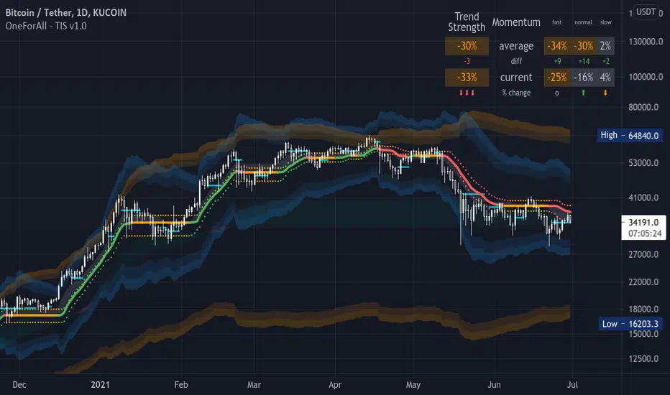670x395 pixels.
Task: Click the -3 diff value under Trend Strength
Action: [x=467, y=62]
